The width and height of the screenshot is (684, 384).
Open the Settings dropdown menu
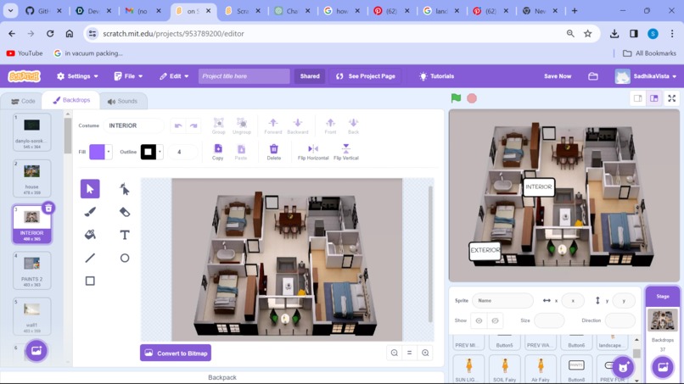pyautogui.click(x=77, y=76)
